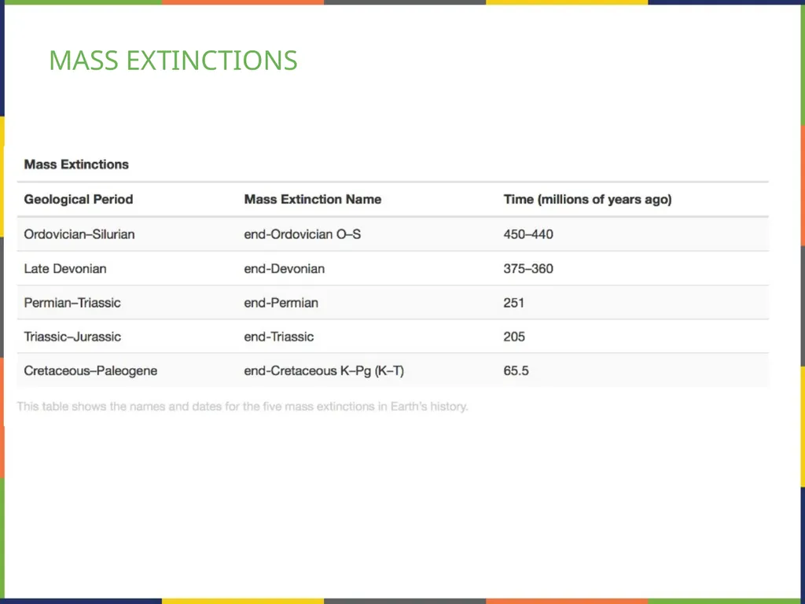Click the '251' time value
The height and width of the screenshot is (604, 805).
514,303
